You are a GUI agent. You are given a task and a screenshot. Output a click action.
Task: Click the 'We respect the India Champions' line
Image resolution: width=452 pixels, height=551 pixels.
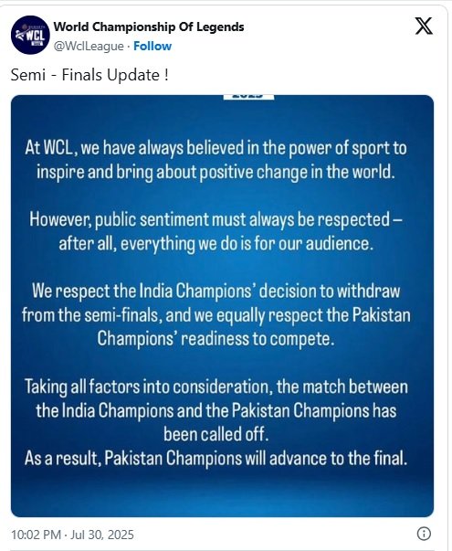coord(215,291)
